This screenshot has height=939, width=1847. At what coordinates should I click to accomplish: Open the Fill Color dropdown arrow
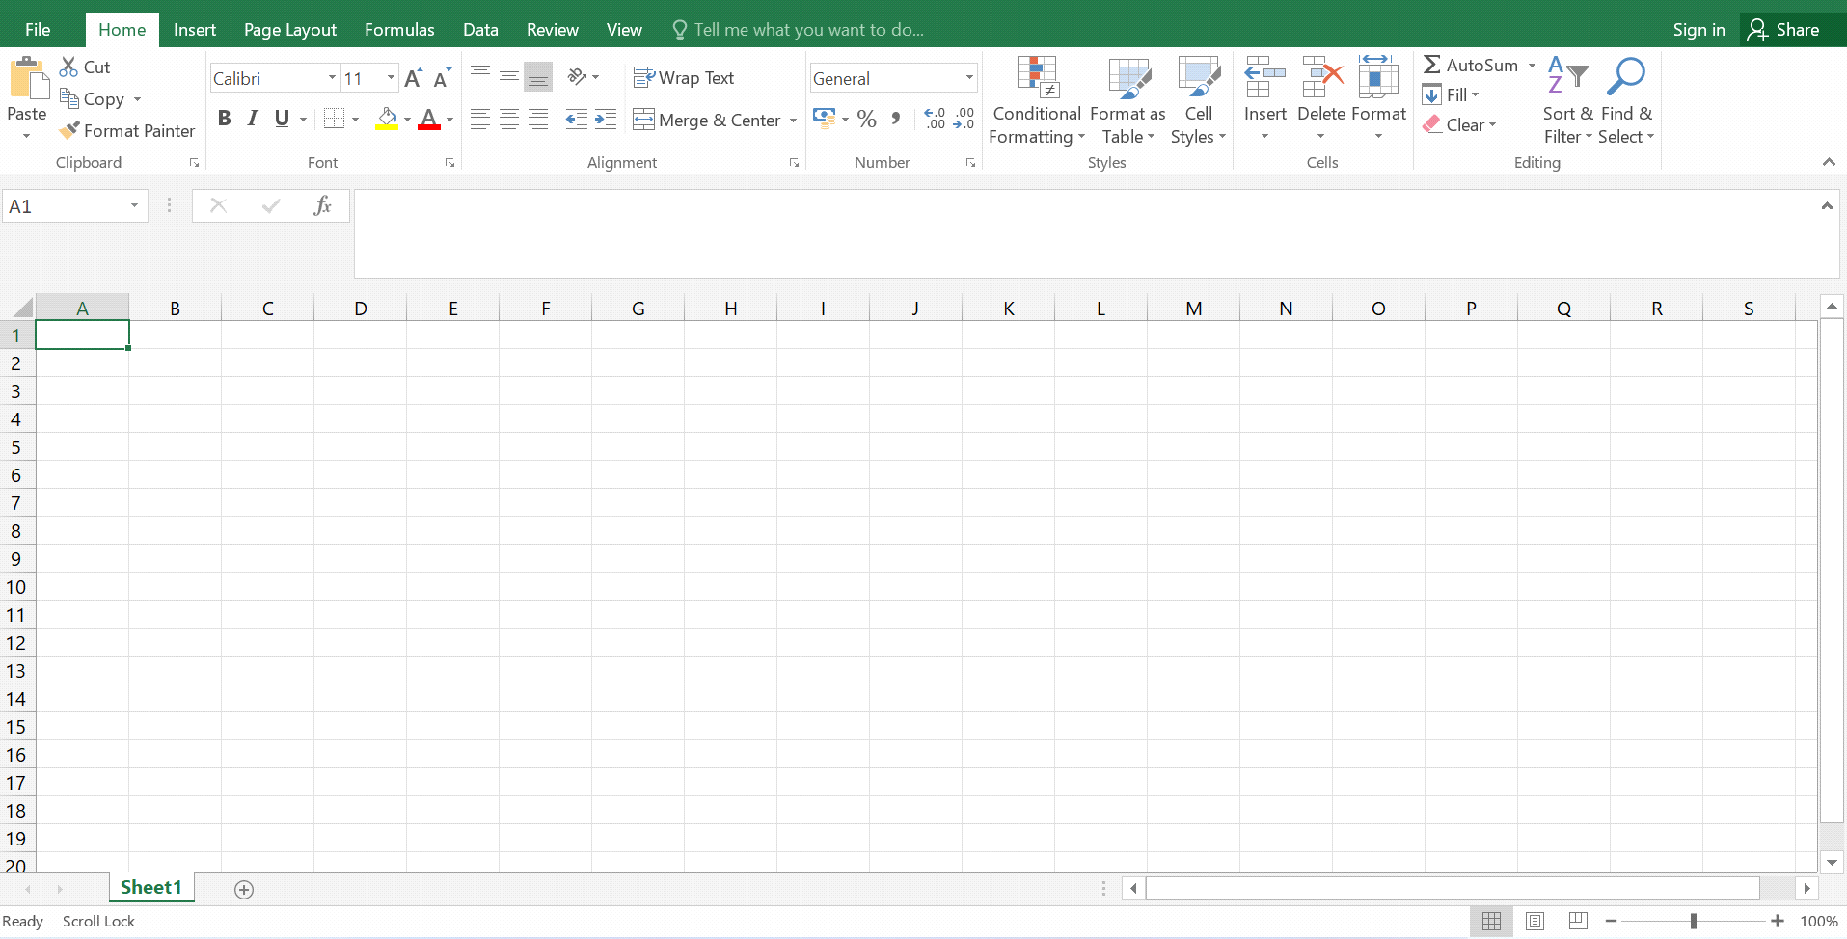pos(406,118)
